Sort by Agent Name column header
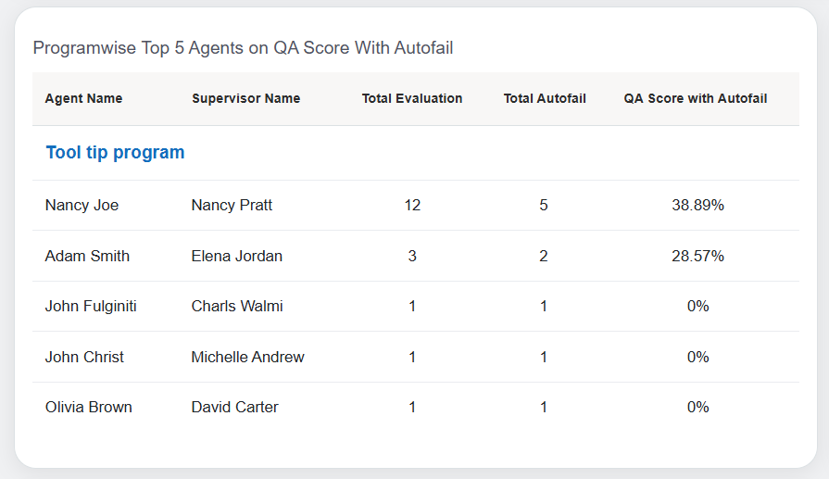Image resolution: width=829 pixels, height=479 pixels. 83,99
